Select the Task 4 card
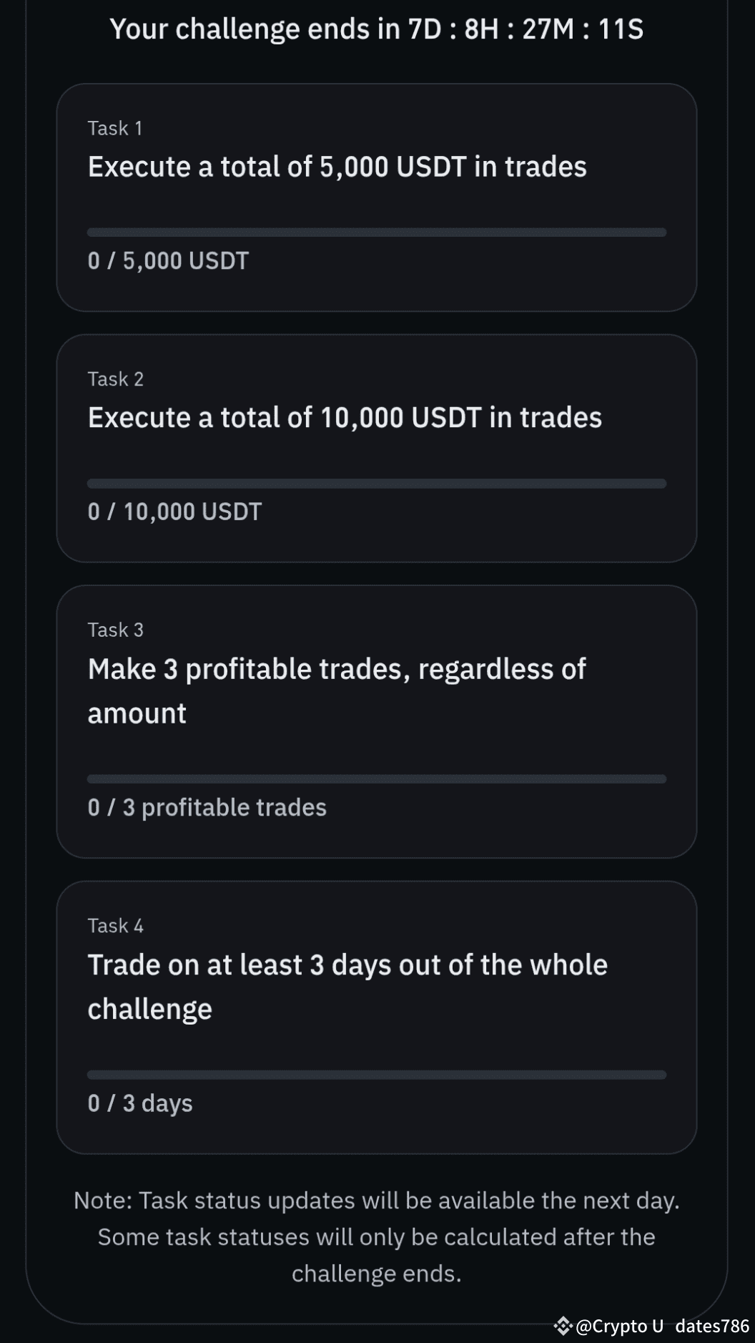 [x=377, y=1017]
